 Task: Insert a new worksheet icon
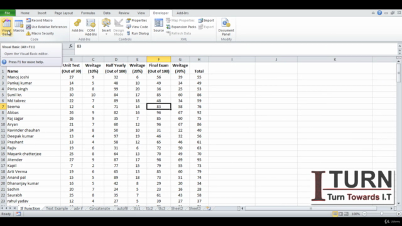click(x=209, y=208)
